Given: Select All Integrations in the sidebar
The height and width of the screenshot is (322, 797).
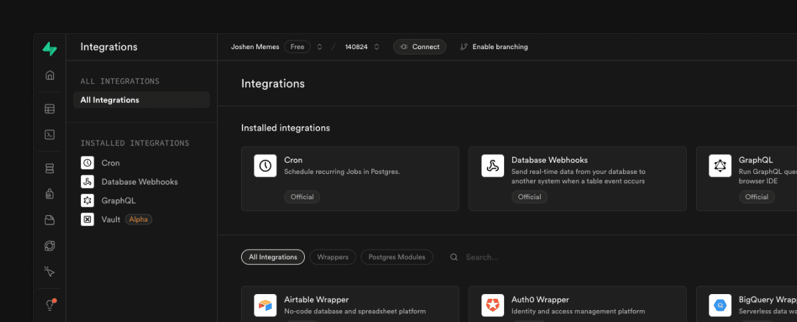Looking at the screenshot, I should click(x=141, y=100).
